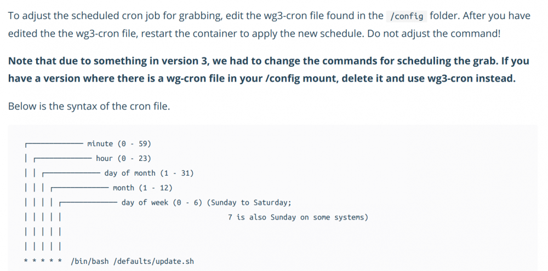Click the 'month (1 - 12)' line
The height and width of the screenshot is (271, 548).
(x=142, y=188)
